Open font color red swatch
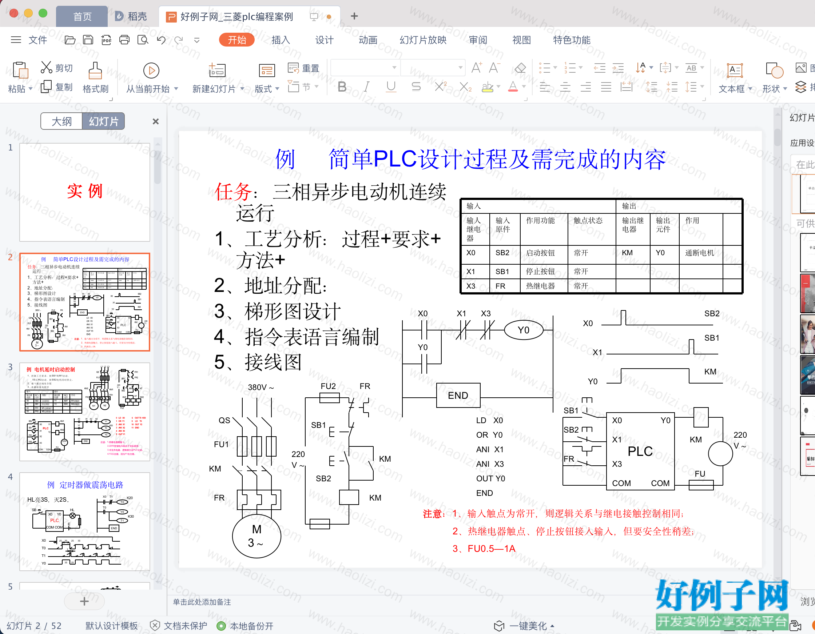 513,87
